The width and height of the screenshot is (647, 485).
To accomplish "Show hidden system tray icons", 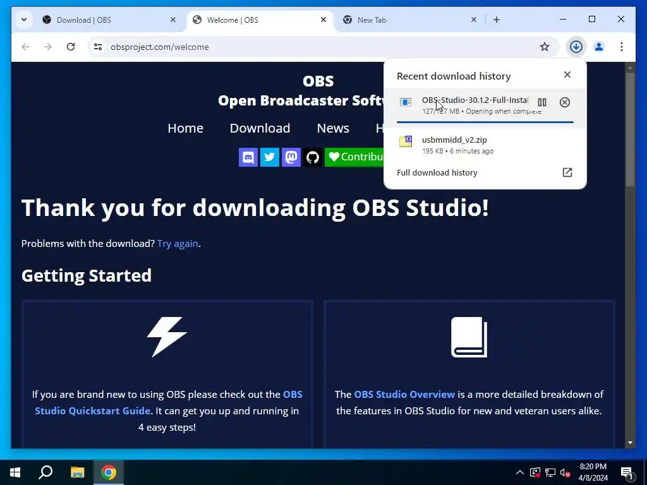I will [x=520, y=472].
